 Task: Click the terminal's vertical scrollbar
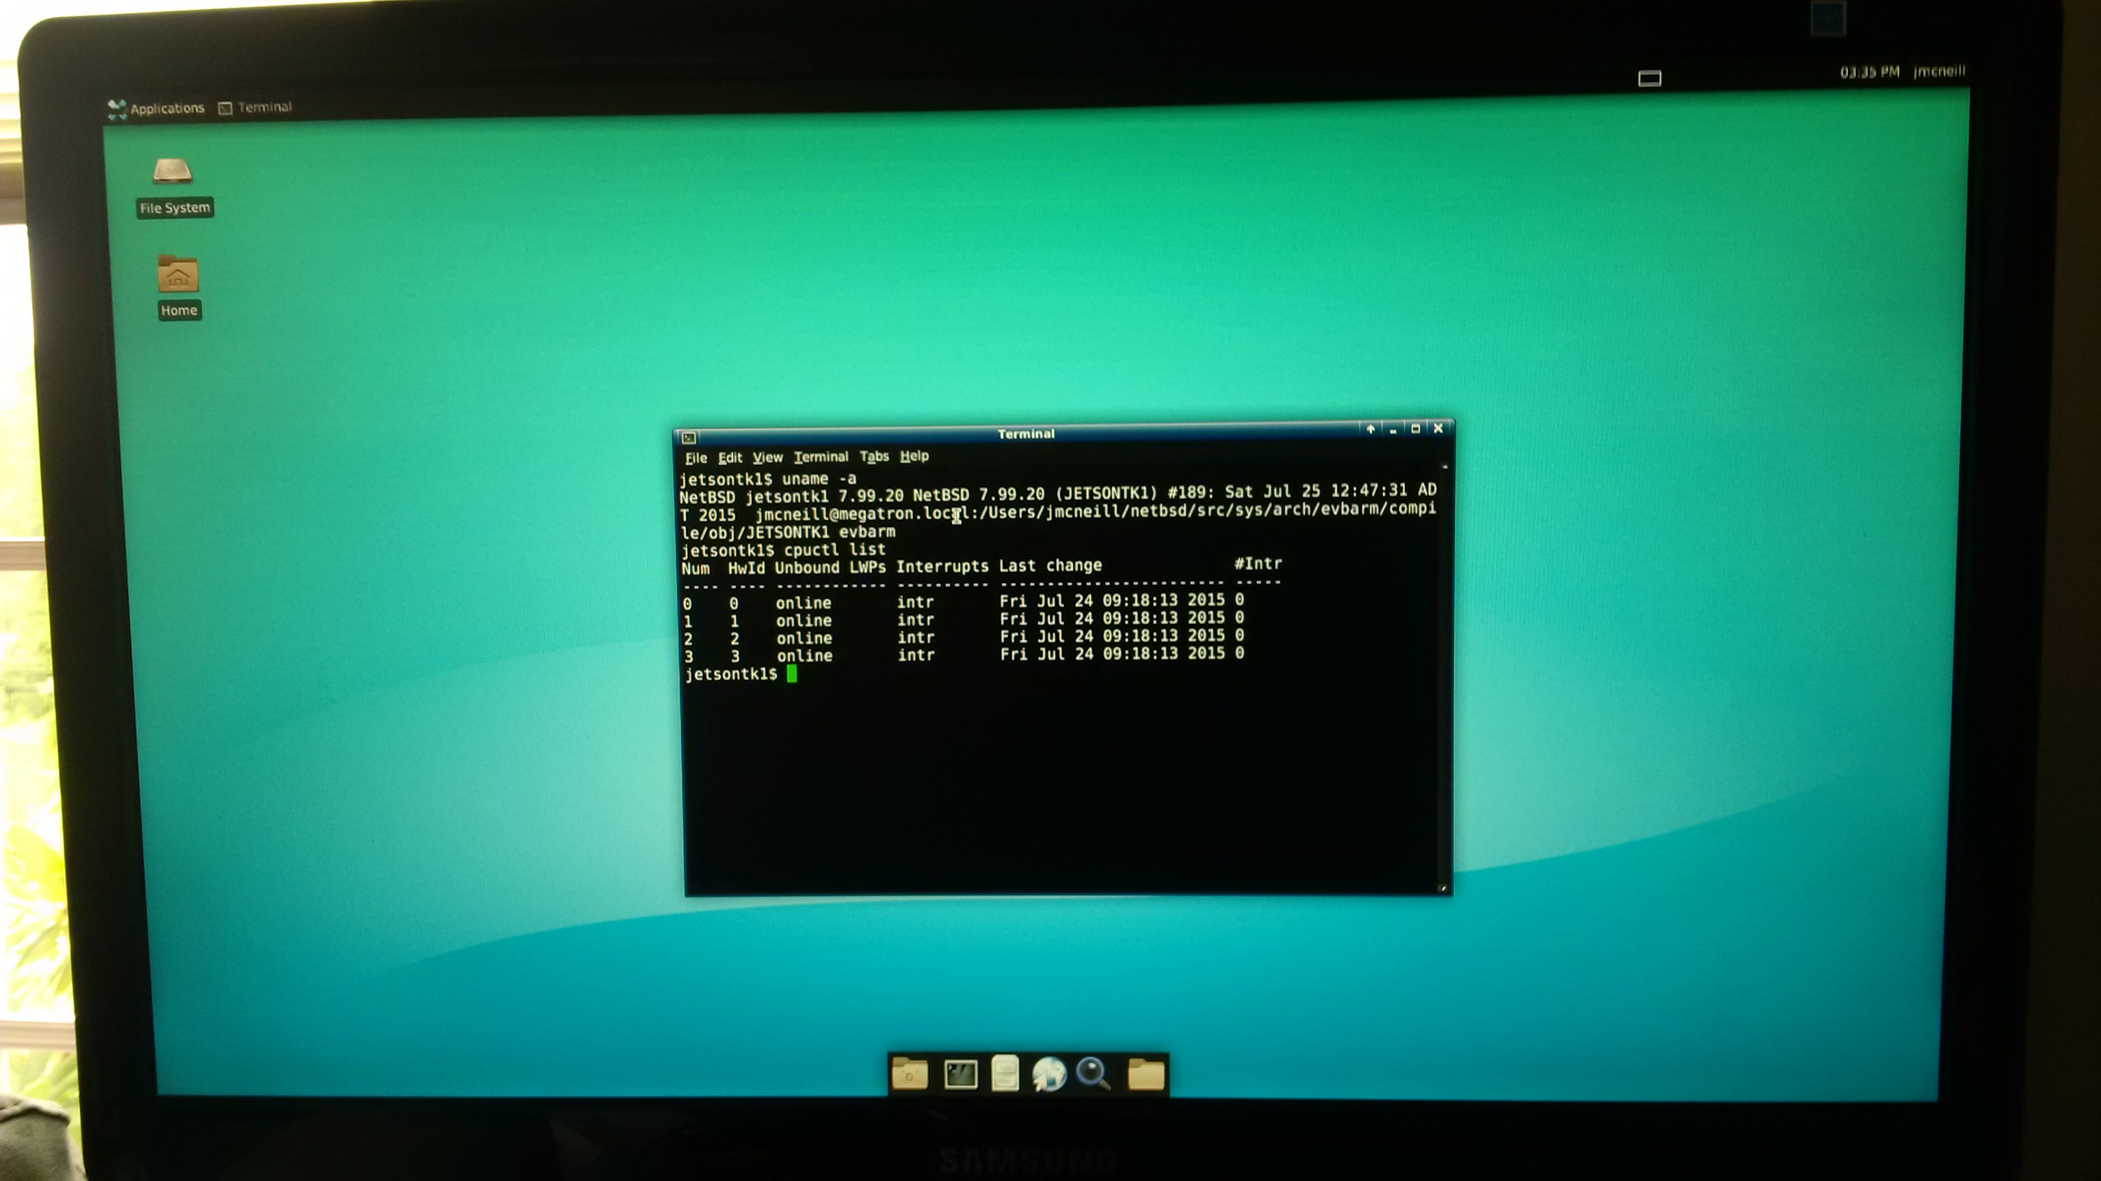pos(1444,677)
